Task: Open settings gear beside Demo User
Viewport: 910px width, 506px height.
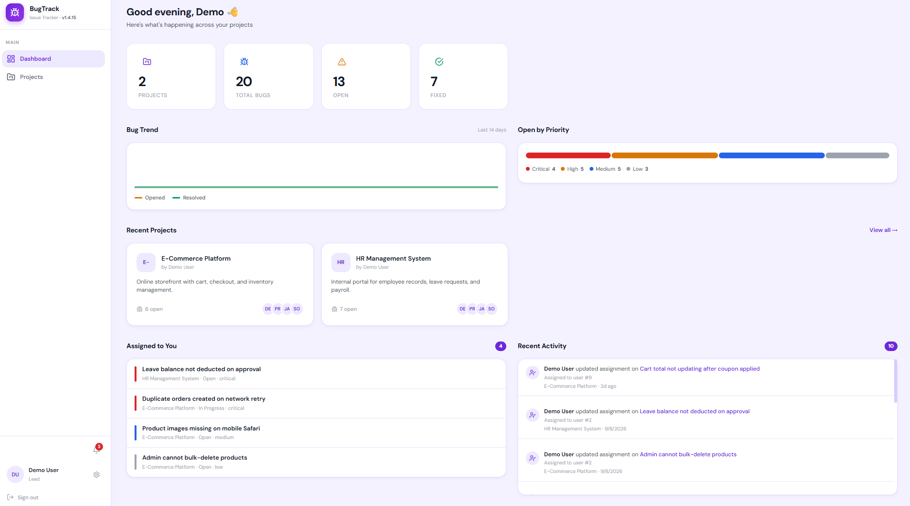Action: point(96,474)
